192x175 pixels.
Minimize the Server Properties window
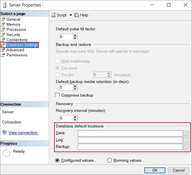pyautogui.click(x=152, y=5)
